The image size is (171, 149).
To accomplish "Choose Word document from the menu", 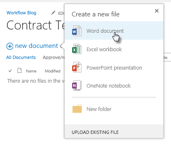I will (x=114, y=31).
